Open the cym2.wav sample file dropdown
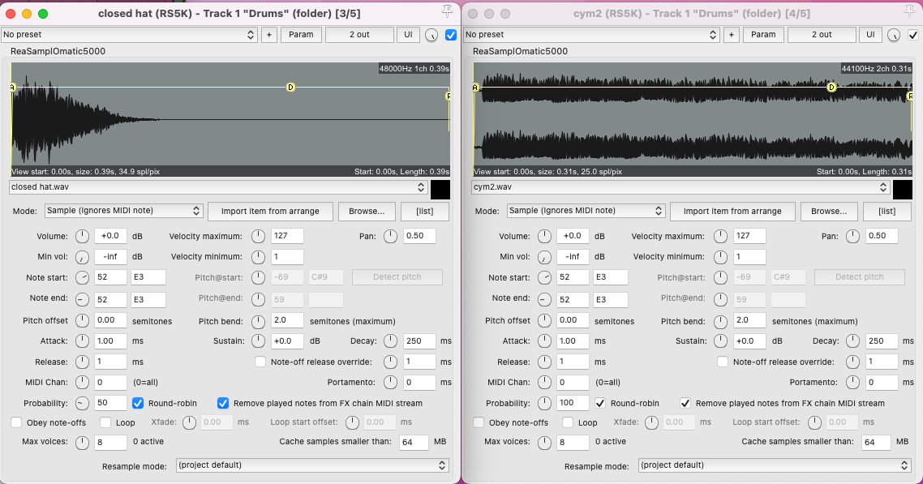Viewport: 923px width, 484px height. tap(680, 187)
